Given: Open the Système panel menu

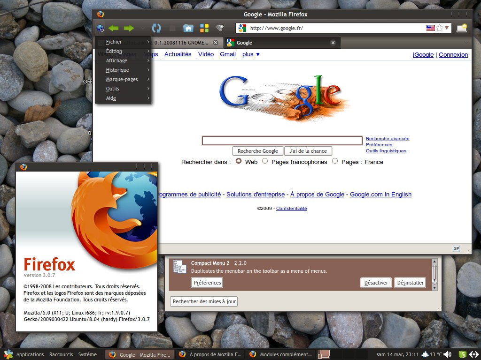Looking at the screenshot, I should (x=87, y=354).
